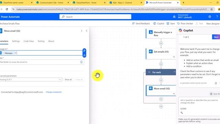
Task: Click the Environments icon in header
Action: 174,17
